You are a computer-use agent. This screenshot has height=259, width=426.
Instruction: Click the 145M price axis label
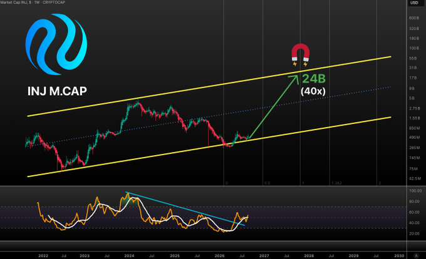(415, 158)
